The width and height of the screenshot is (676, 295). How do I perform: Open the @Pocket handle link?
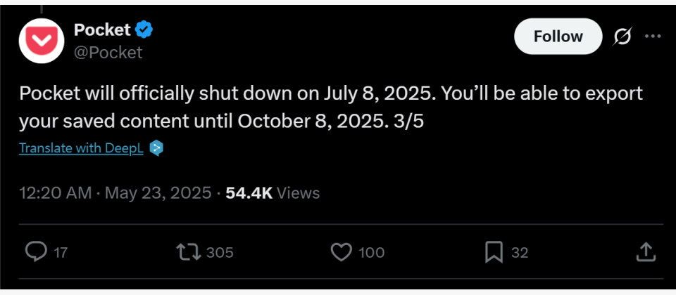[x=108, y=52]
